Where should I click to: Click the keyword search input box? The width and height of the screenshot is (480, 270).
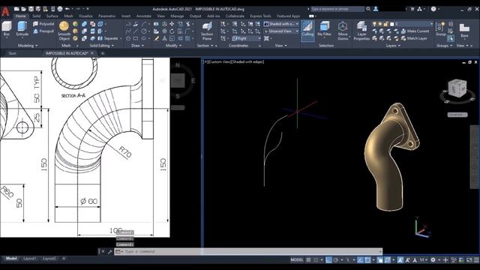pyautogui.click(x=337, y=9)
